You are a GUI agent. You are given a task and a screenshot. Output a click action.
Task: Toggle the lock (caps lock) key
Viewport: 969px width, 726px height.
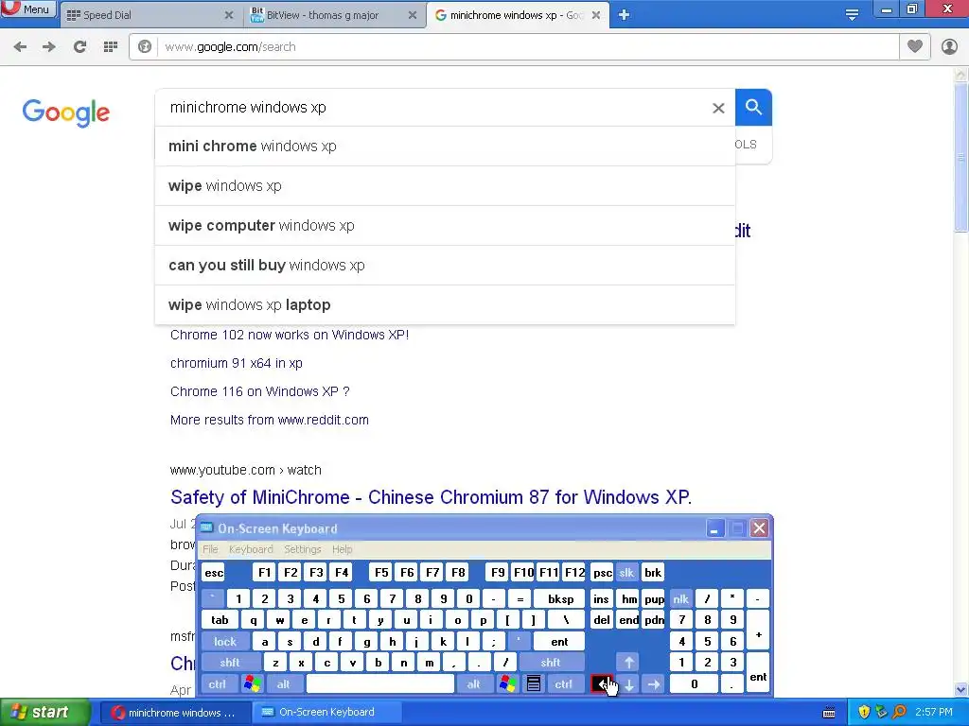click(225, 642)
